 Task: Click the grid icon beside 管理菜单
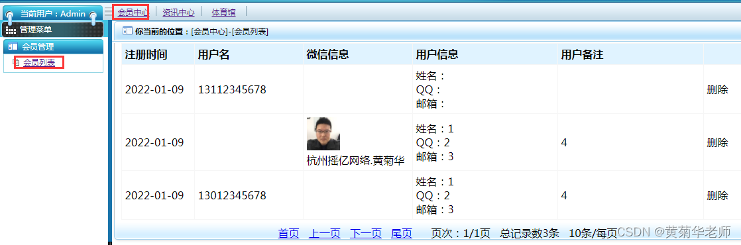point(11,30)
